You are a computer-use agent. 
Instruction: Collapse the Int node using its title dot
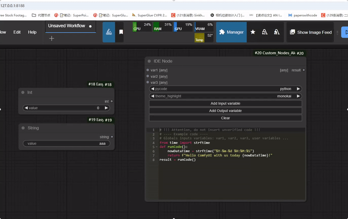pyautogui.click(x=23, y=92)
